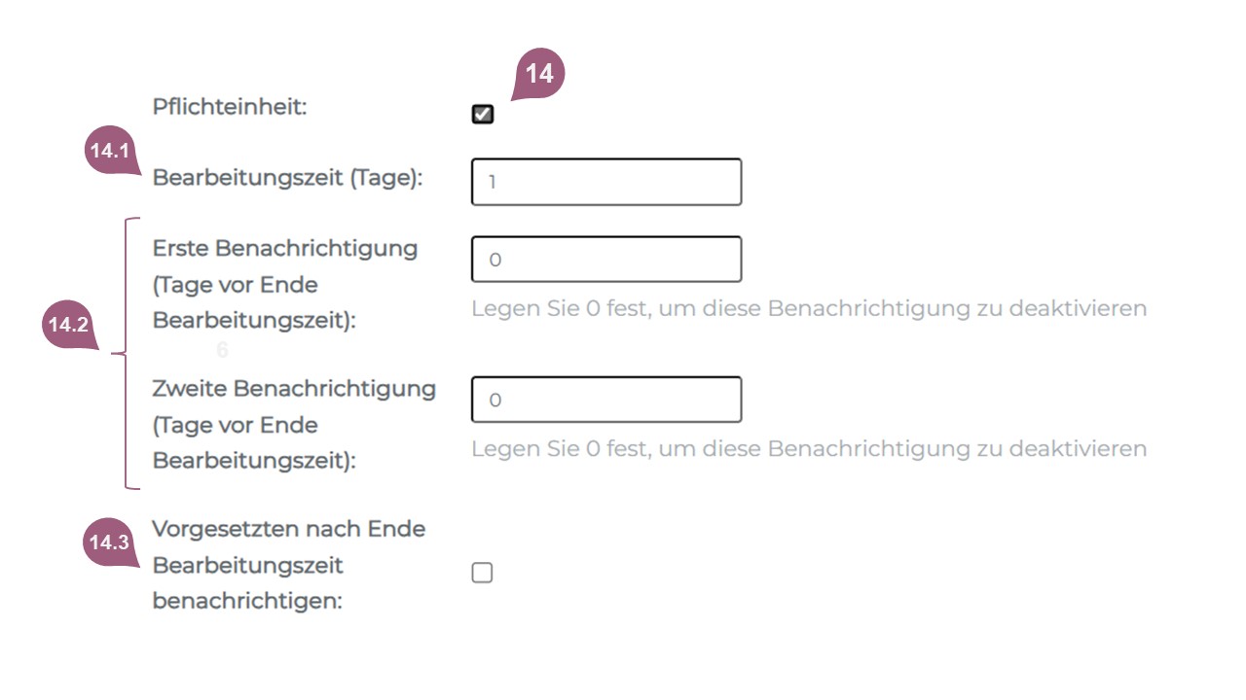Click the 0 value in the second notification field
1246x700 pixels.
[495, 400]
